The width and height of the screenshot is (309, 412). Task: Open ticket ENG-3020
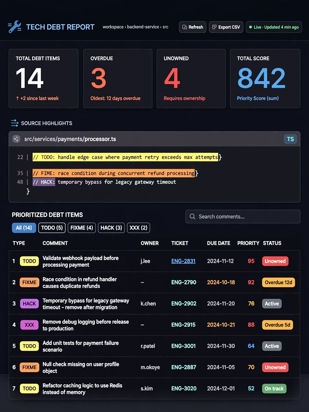point(184,389)
